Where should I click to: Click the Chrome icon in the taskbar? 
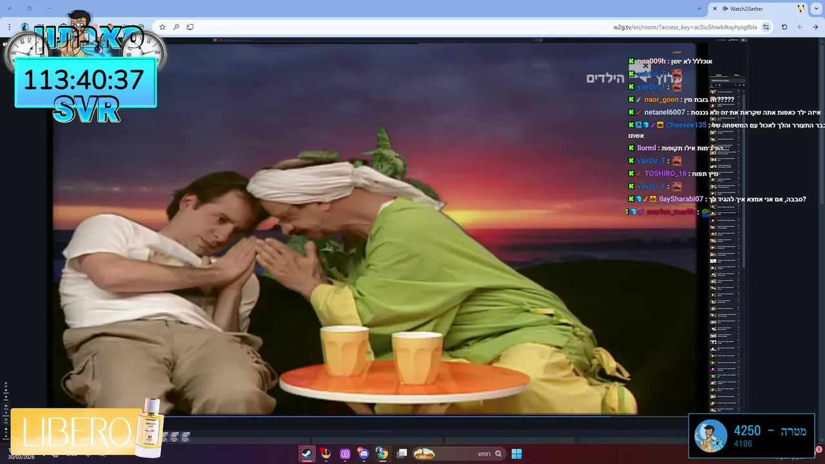coord(382,454)
